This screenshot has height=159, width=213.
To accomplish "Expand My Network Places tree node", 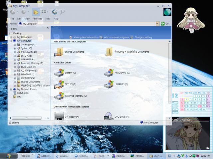I will (11, 89).
